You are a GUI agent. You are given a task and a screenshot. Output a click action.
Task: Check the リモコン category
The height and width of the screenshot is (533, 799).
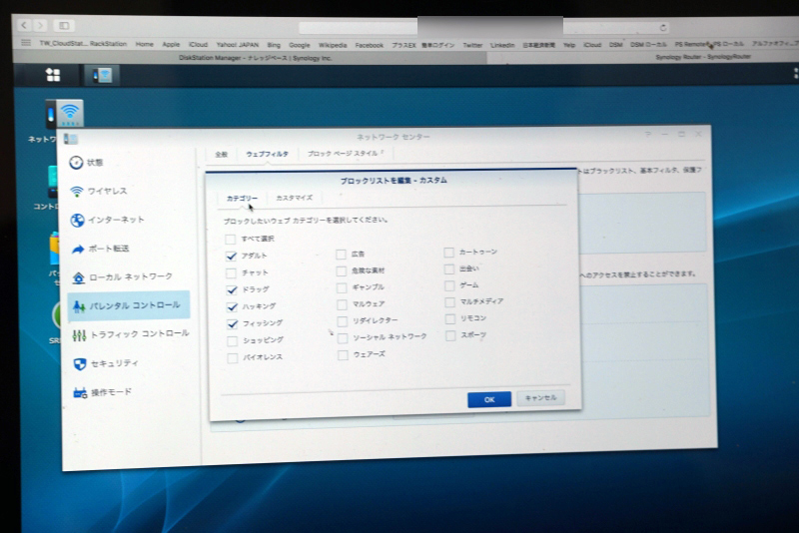(x=450, y=318)
